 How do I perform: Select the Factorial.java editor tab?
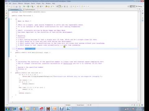click(15, 10)
